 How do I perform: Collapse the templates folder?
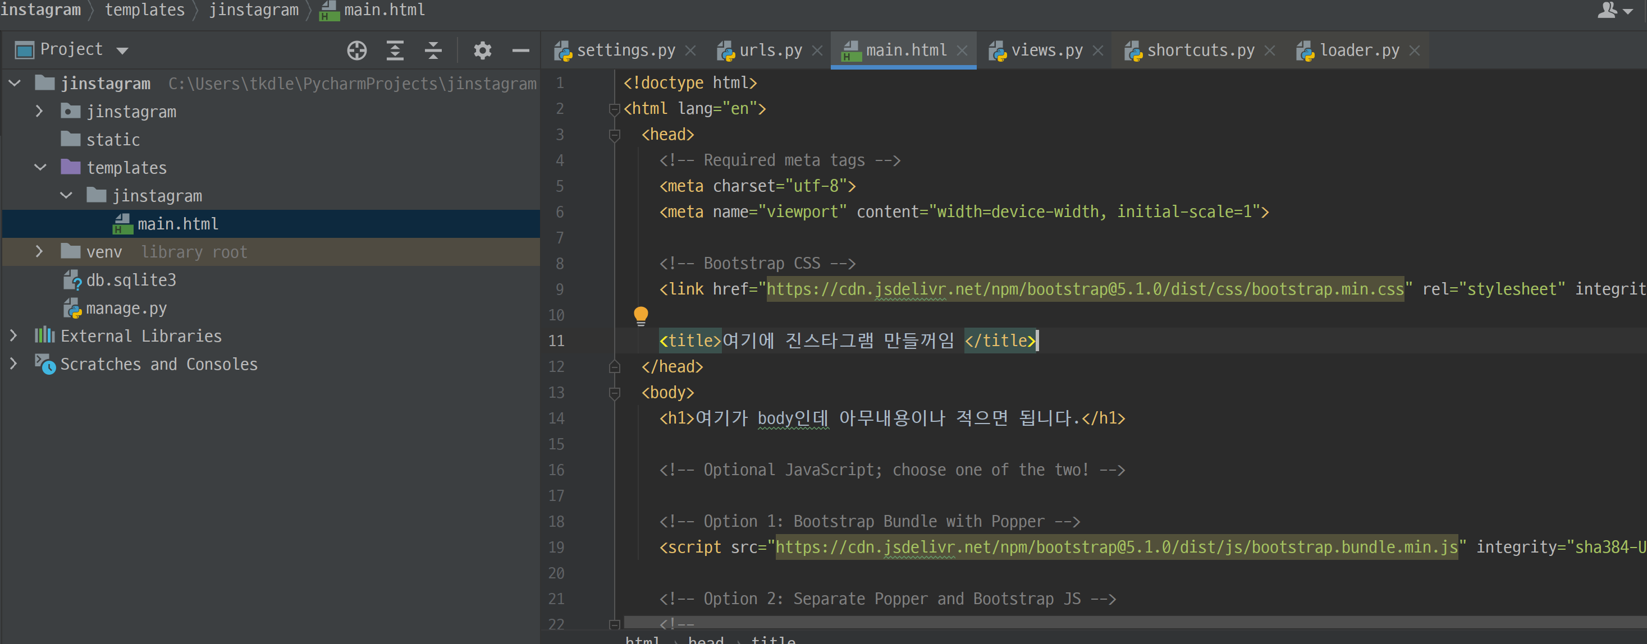click(x=40, y=167)
